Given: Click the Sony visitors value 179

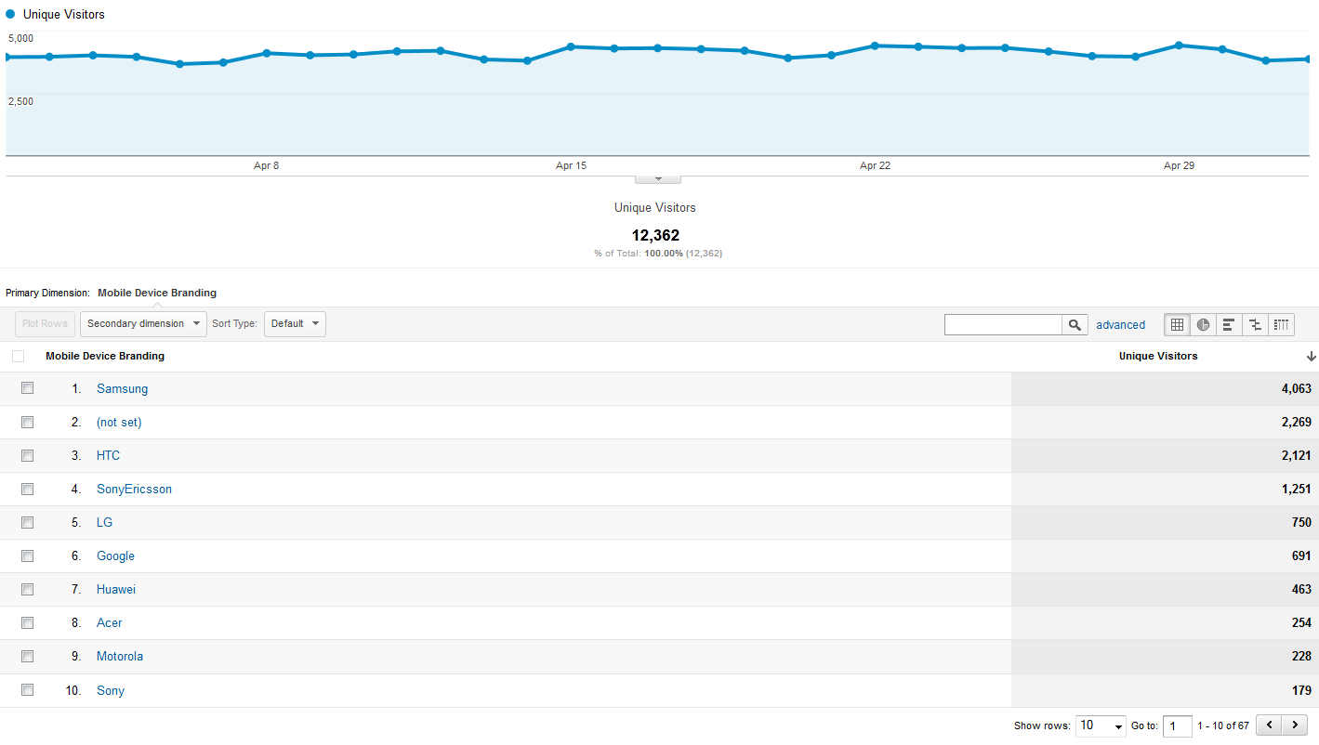Looking at the screenshot, I should click(x=1301, y=691).
